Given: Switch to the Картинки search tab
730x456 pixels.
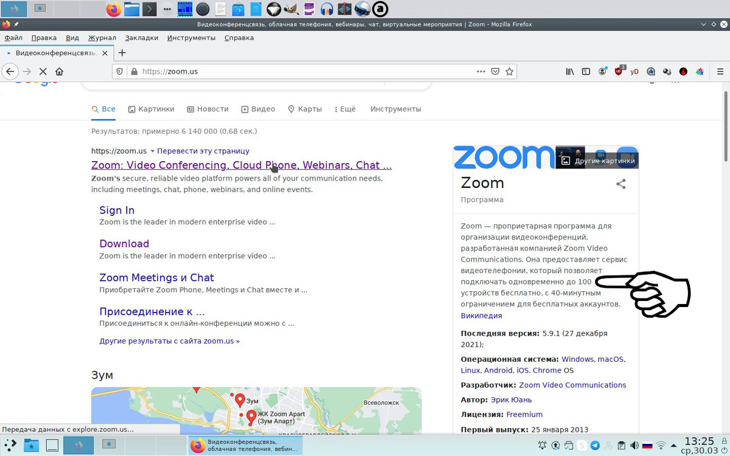Looking at the screenshot, I should [151, 109].
